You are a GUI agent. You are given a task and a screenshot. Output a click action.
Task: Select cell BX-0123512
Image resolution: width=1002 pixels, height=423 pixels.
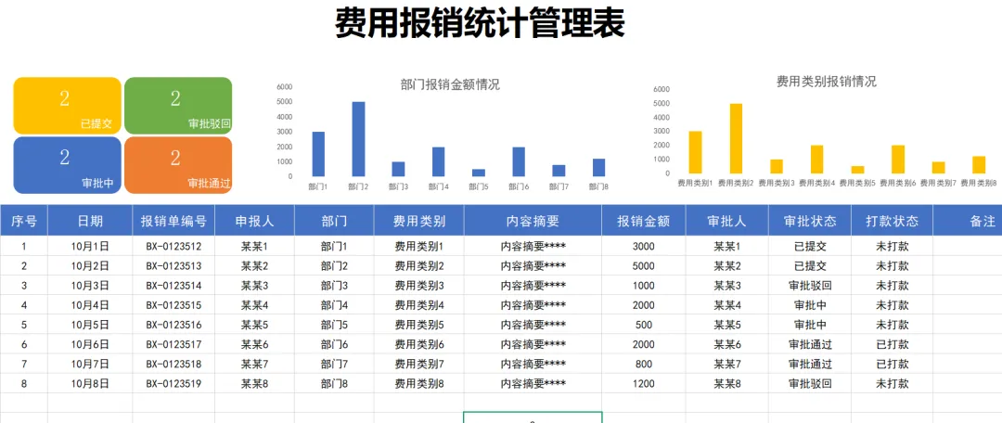[x=173, y=246]
